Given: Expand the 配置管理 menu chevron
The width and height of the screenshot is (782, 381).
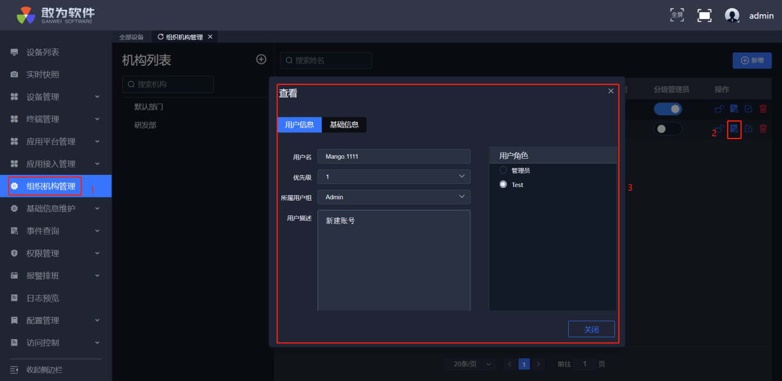Looking at the screenshot, I should click(97, 320).
